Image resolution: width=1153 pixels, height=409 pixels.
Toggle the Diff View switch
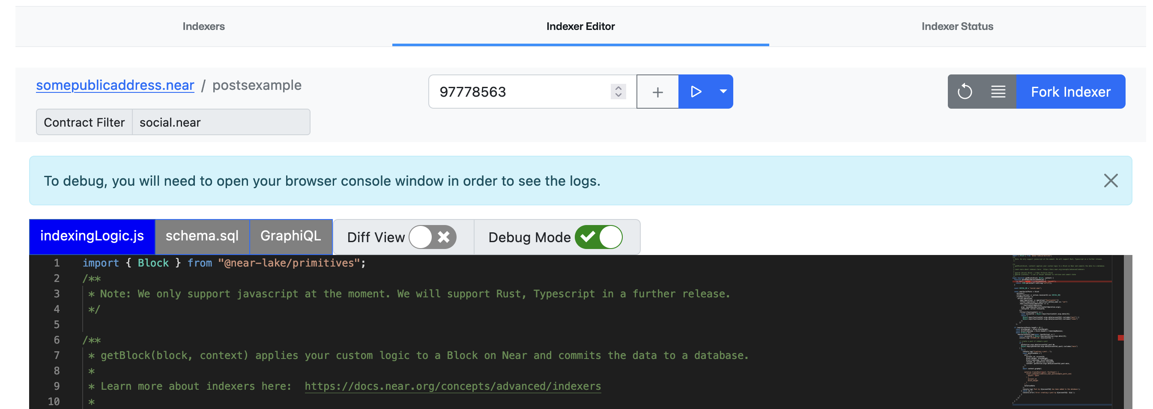tap(433, 237)
